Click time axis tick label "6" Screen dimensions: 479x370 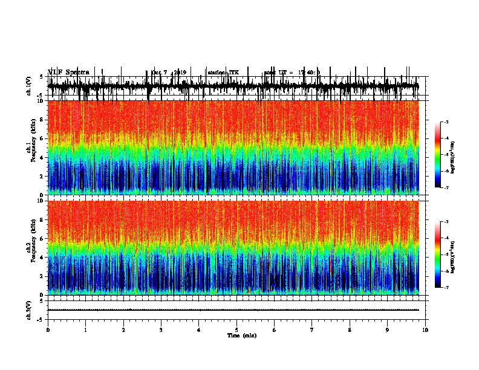[x=275, y=330]
